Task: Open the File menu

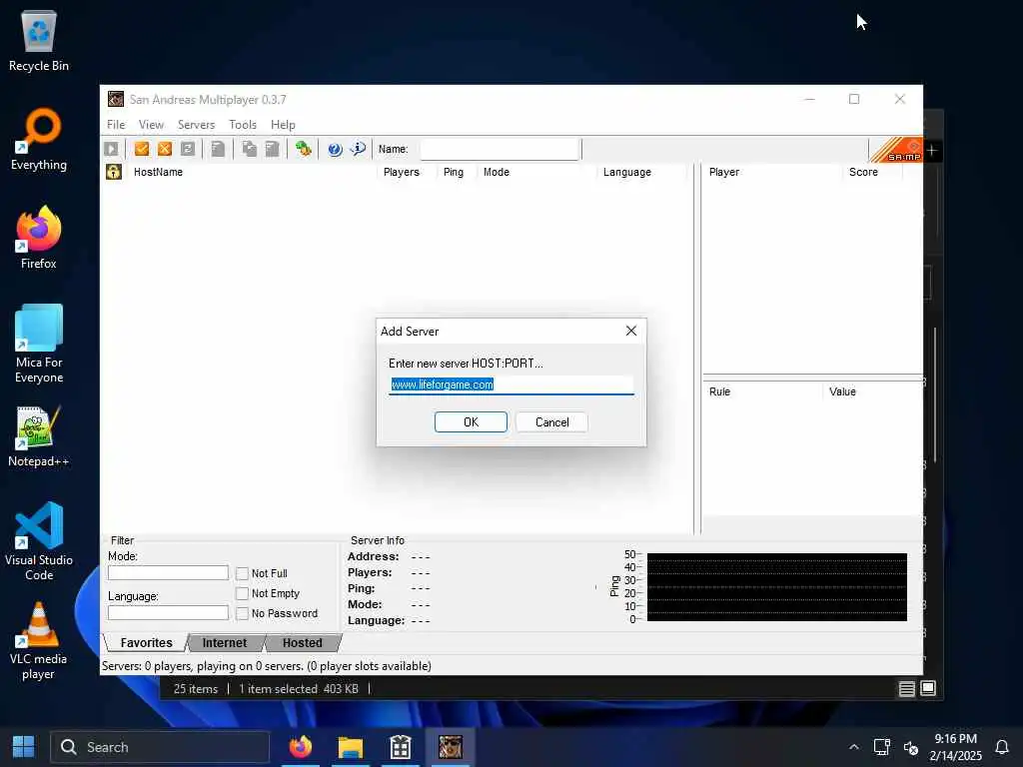Action: click(116, 125)
